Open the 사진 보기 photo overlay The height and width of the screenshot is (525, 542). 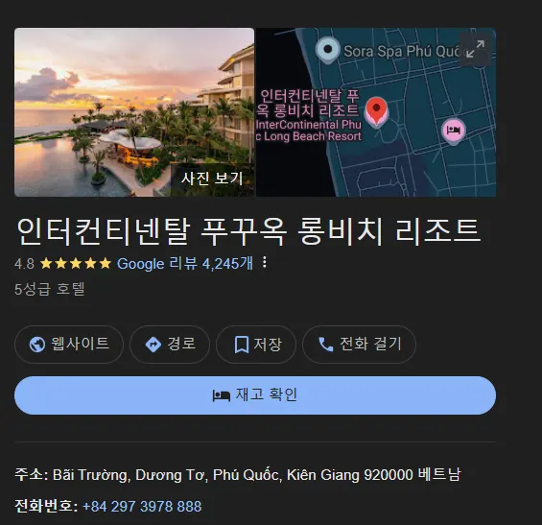tap(212, 179)
